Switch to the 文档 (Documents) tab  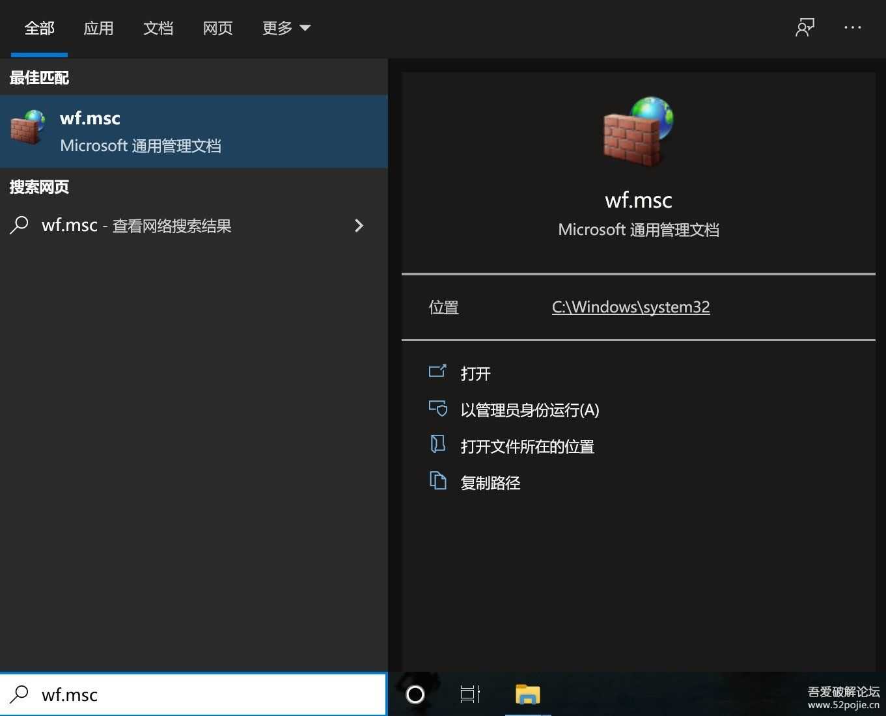158,27
